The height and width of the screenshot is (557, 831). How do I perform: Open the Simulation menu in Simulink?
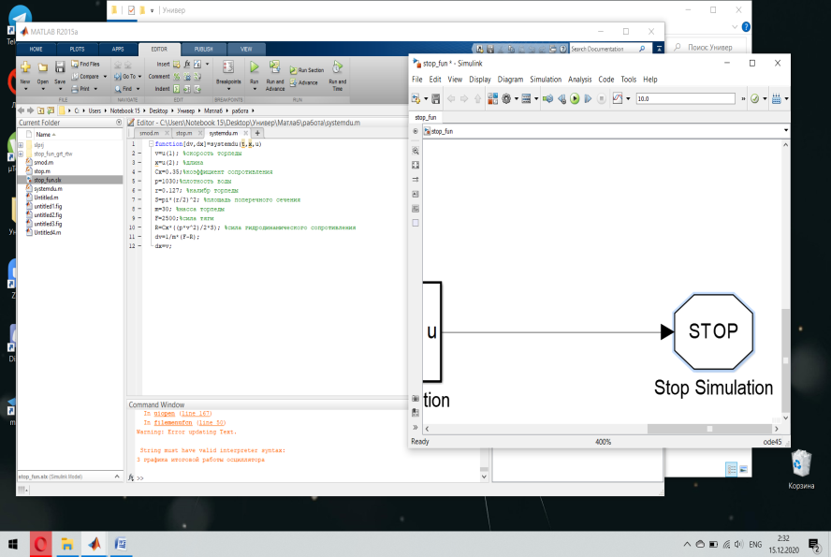pyautogui.click(x=545, y=80)
